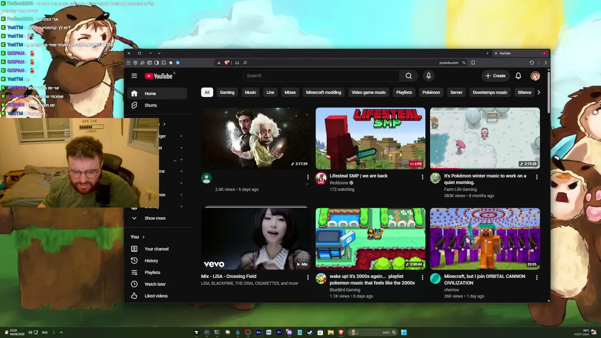Open the browser tab list dropdown arrow
Viewport: 601px width, 338px height.
coord(159,53)
